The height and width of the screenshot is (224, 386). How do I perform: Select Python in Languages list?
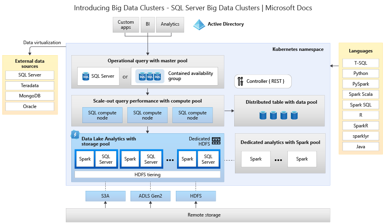point(361,73)
